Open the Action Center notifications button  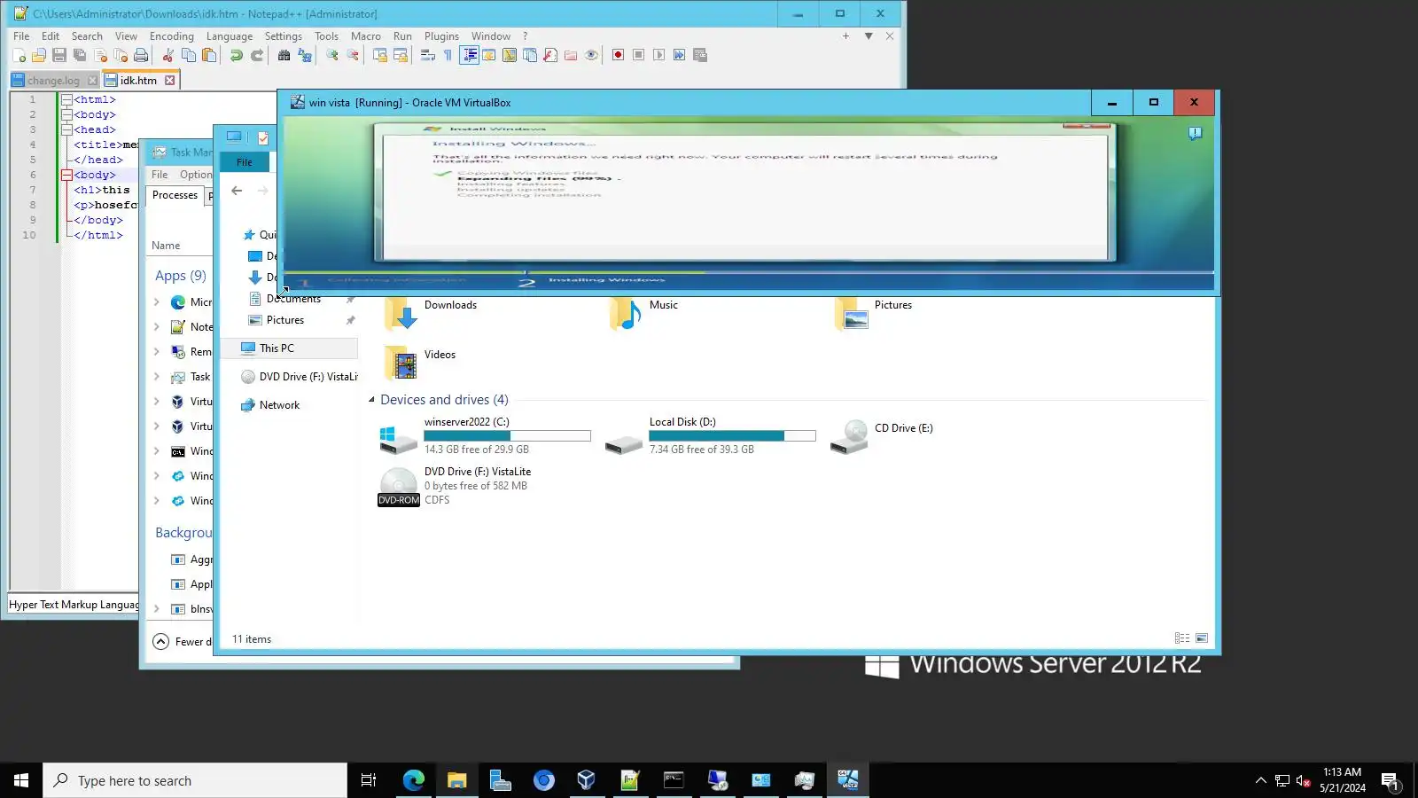pos(1390,781)
